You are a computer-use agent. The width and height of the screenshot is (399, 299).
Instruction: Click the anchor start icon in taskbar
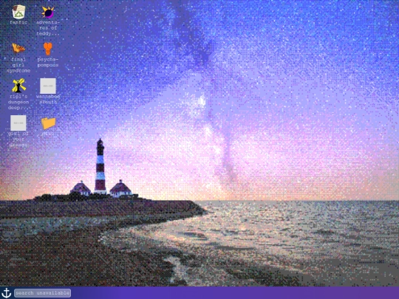tap(7, 293)
